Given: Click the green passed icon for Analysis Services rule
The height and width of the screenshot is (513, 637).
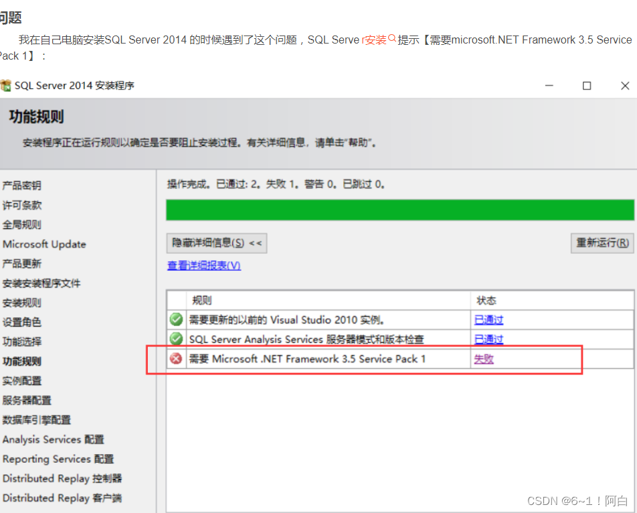Looking at the screenshot, I should click(176, 339).
